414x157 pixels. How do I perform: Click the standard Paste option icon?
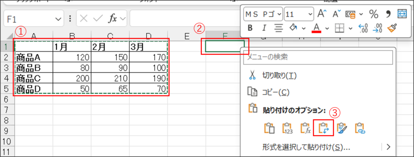tap(269, 128)
